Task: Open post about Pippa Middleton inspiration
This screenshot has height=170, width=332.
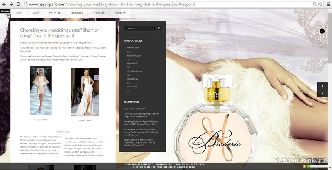Action: pos(141,123)
